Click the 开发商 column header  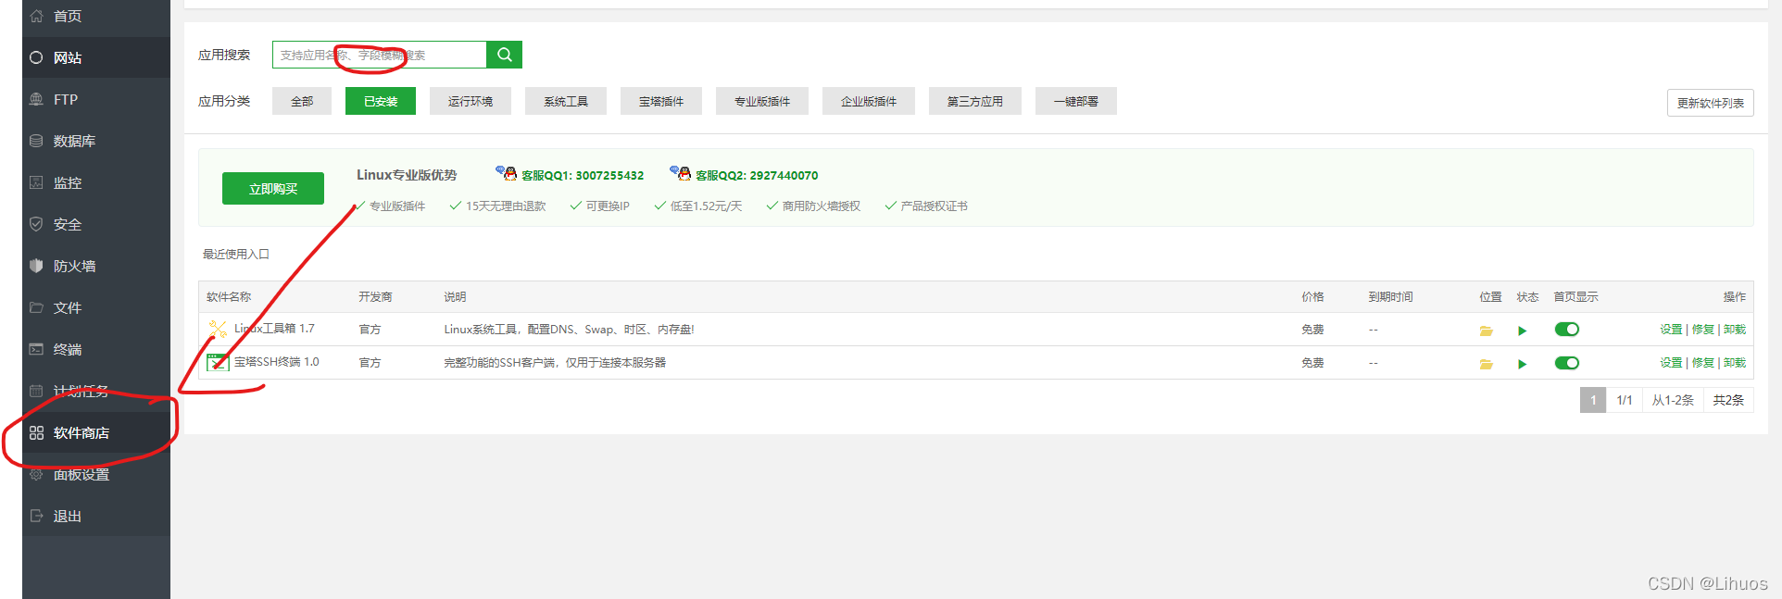[375, 297]
